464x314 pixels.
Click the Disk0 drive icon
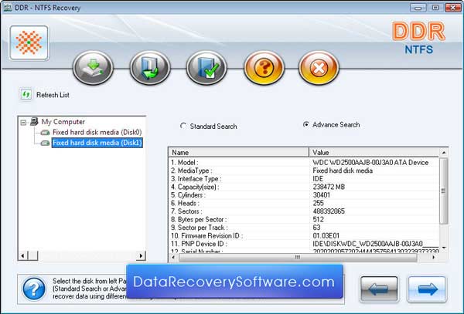coord(45,132)
